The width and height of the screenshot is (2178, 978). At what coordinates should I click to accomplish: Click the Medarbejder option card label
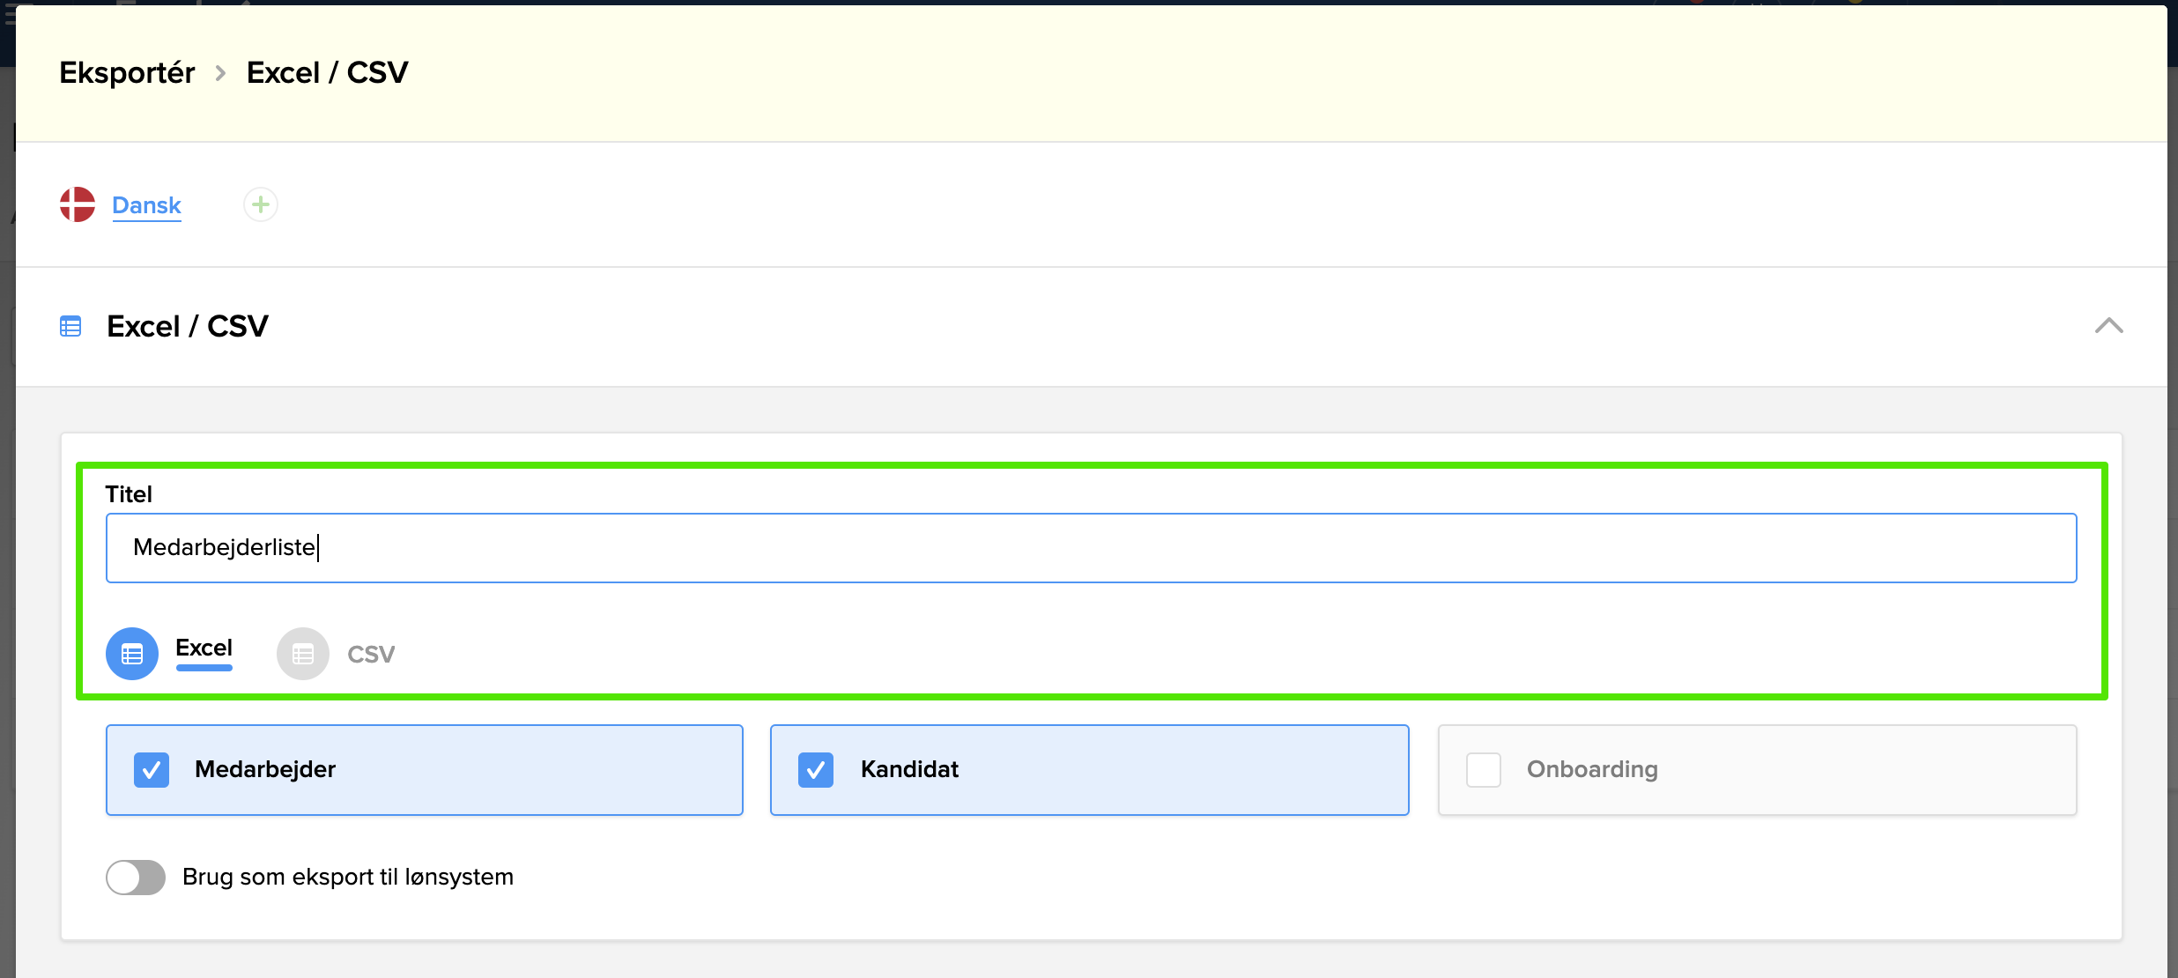[x=265, y=769]
